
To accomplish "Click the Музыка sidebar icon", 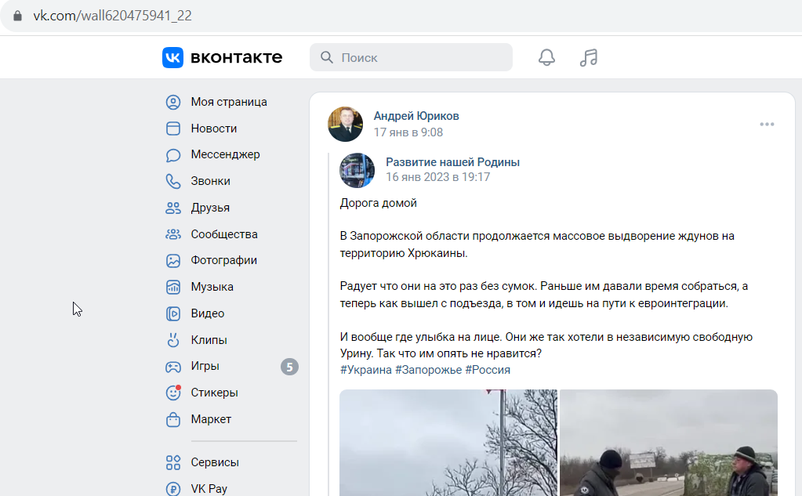I will pos(173,287).
